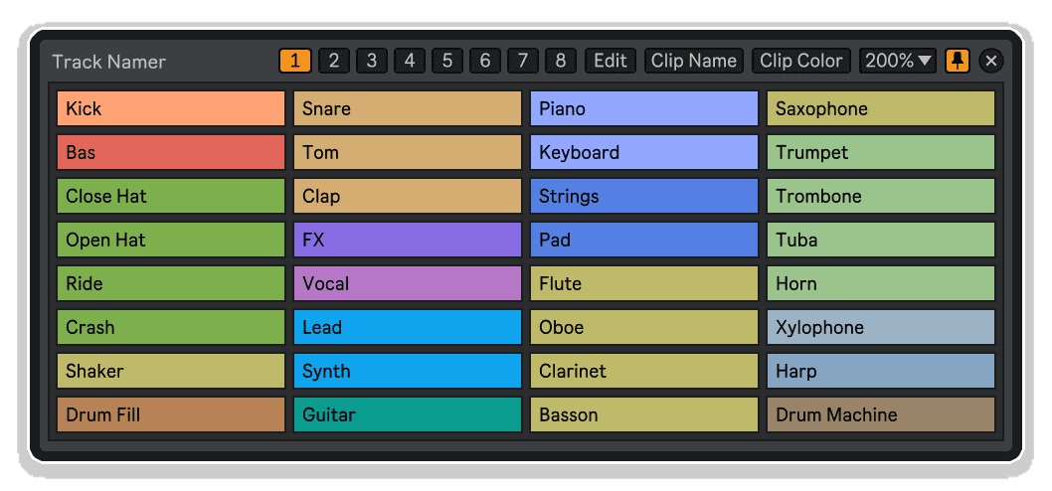The image size is (1052, 491).
Task: Select the Crash name button
Action: tap(171, 327)
